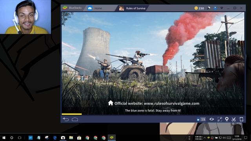This screenshot has height=141, width=251.
Task: Go to the Android home screen button
Action: click(x=75, y=119)
